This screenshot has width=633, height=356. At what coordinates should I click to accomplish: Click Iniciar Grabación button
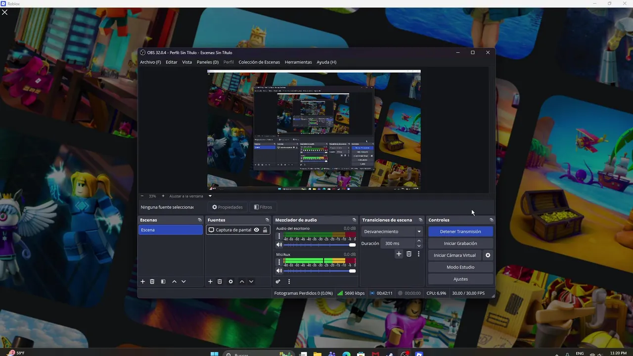[x=460, y=243]
